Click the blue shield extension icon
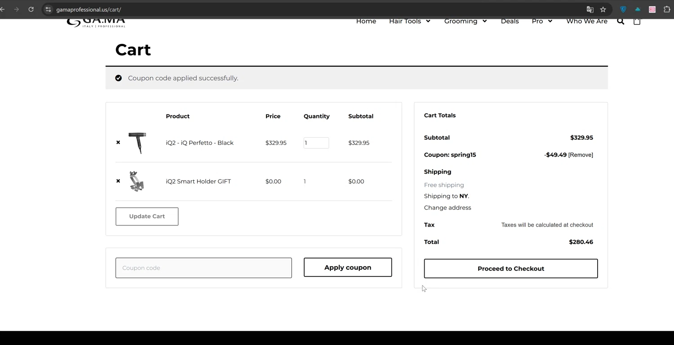Viewport: 674px width, 345px height. coord(623,9)
